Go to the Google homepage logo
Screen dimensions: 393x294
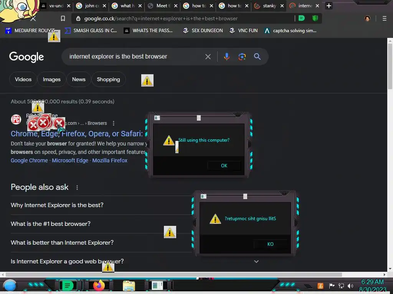click(x=26, y=57)
